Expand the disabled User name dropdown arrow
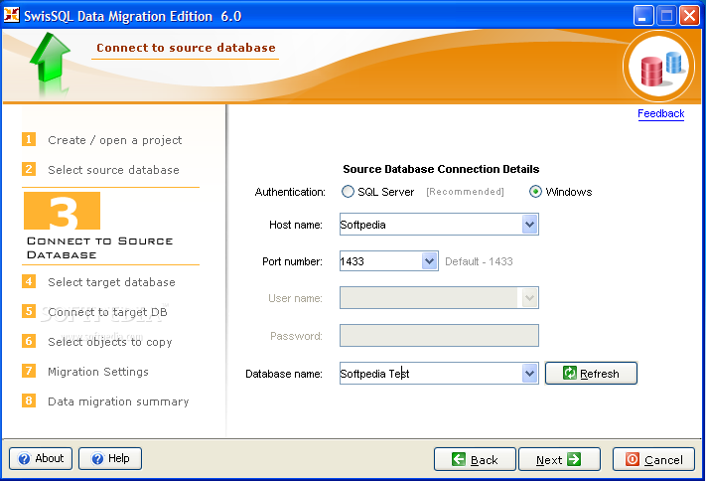This screenshot has height=481, width=706. pyautogui.click(x=529, y=297)
